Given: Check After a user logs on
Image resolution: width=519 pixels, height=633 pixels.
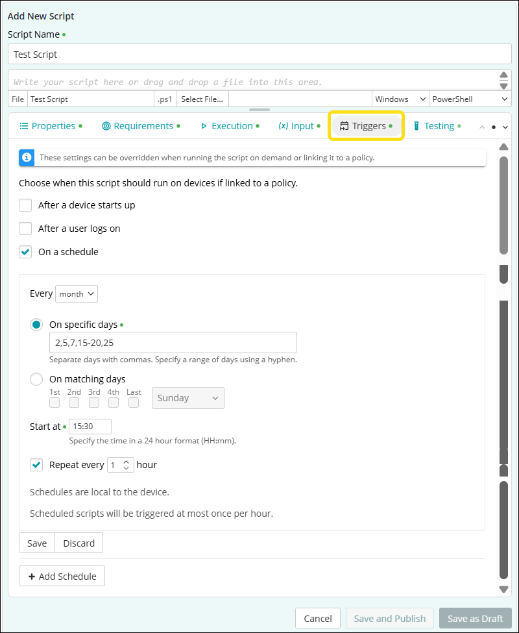Looking at the screenshot, I should (25, 229).
